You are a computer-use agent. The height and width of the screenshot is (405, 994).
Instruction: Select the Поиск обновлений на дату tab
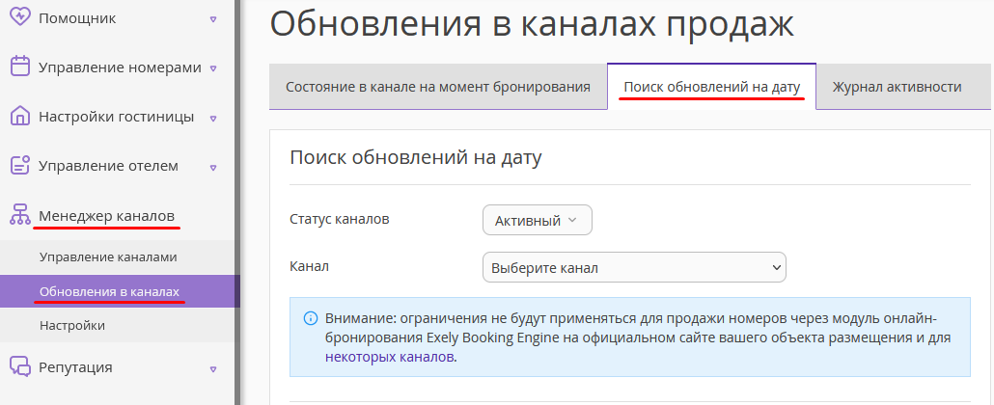(711, 87)
